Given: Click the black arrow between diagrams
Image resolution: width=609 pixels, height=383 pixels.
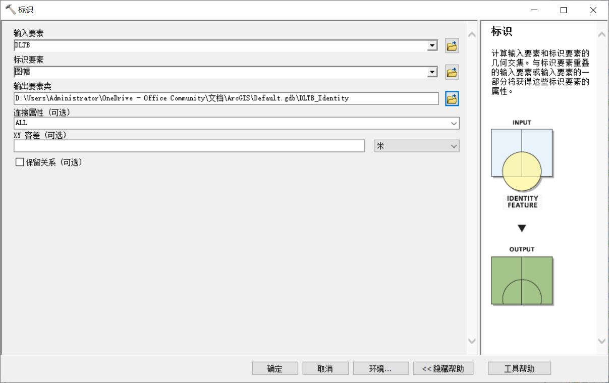Looking at the screenshot, I should tap(522, 229).
